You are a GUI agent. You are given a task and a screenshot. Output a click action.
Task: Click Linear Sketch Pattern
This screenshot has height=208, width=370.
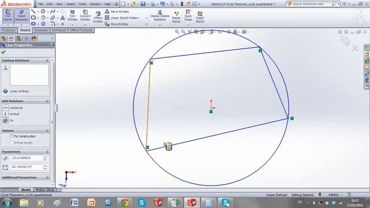pyautogui.click(x=122, y=18)
